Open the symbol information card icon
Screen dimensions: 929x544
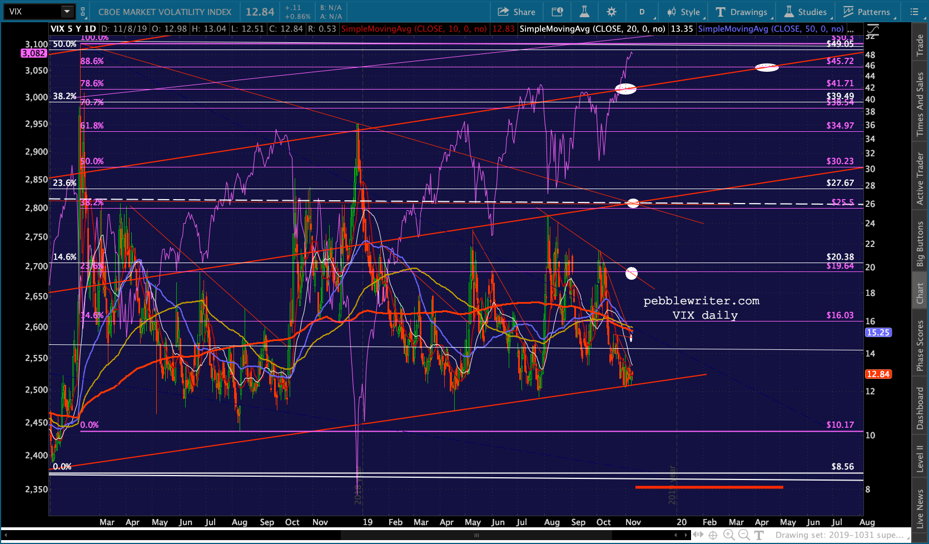[x=557, y=12]
